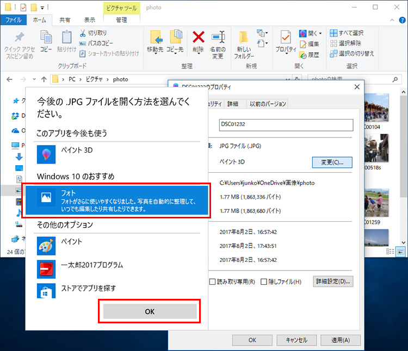Click 'ピクチャ' in the address breadcrumb
Viewport: 408px width, 351px height.
click(94, 79)
